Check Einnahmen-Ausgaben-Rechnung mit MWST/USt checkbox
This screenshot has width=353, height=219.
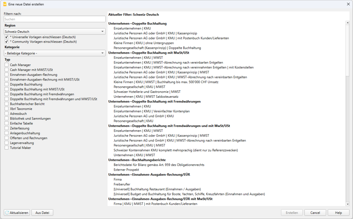6,79
